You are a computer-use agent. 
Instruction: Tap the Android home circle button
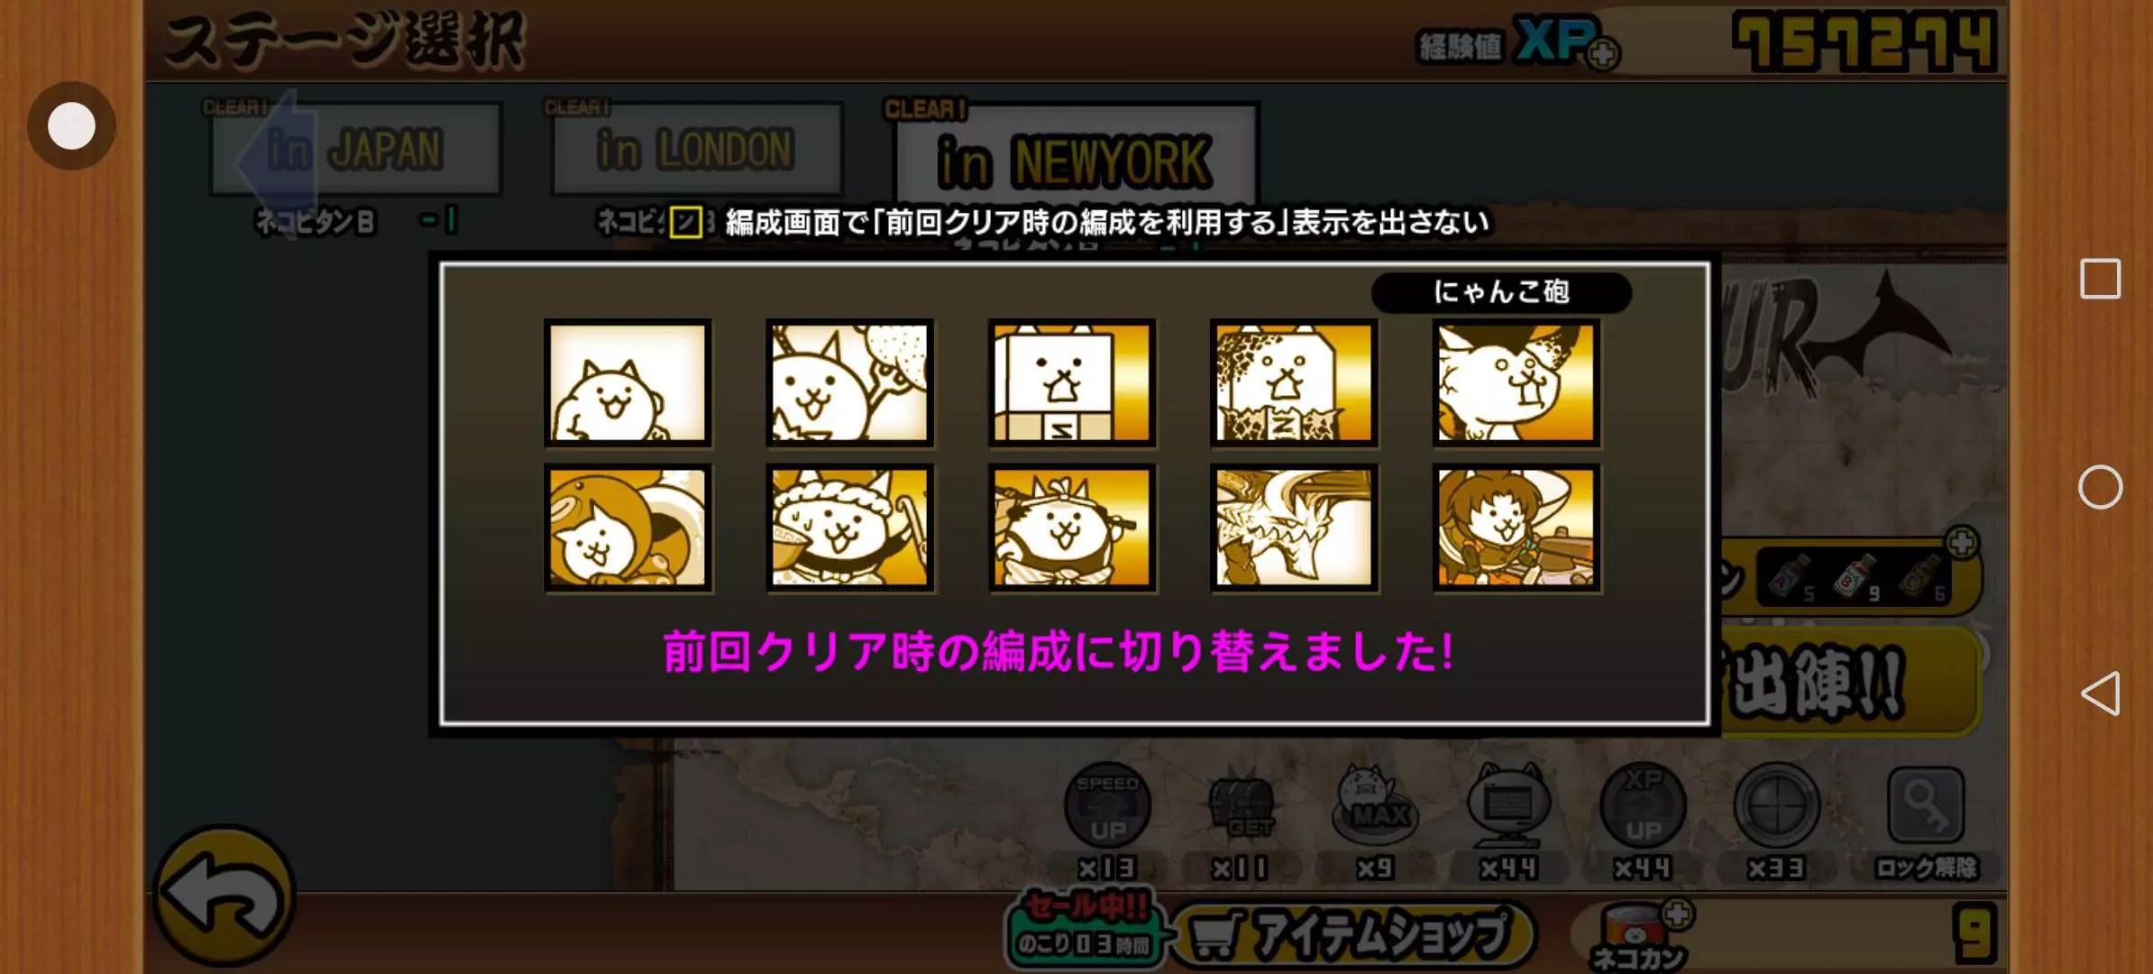pyautogui.click(x=2100, y=488)
